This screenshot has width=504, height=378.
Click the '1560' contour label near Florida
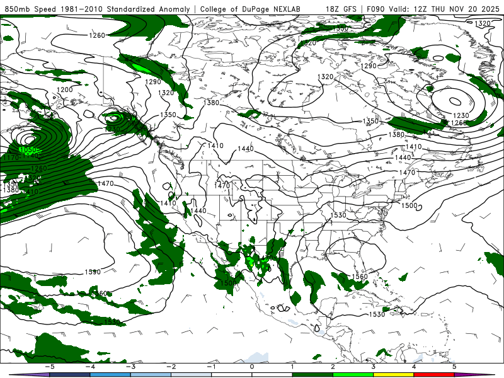coord(360,277)
